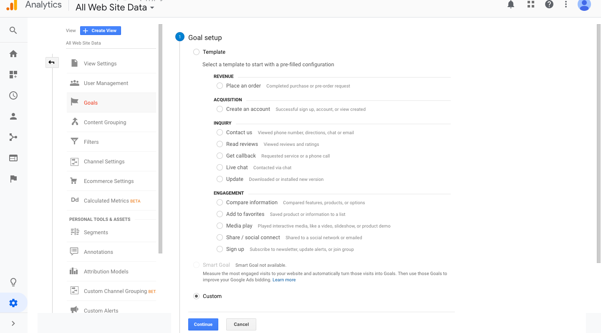Click the main page vertical scrollbar
The height and width of the screenshot is (333, 601).
(x=599, y=143)
